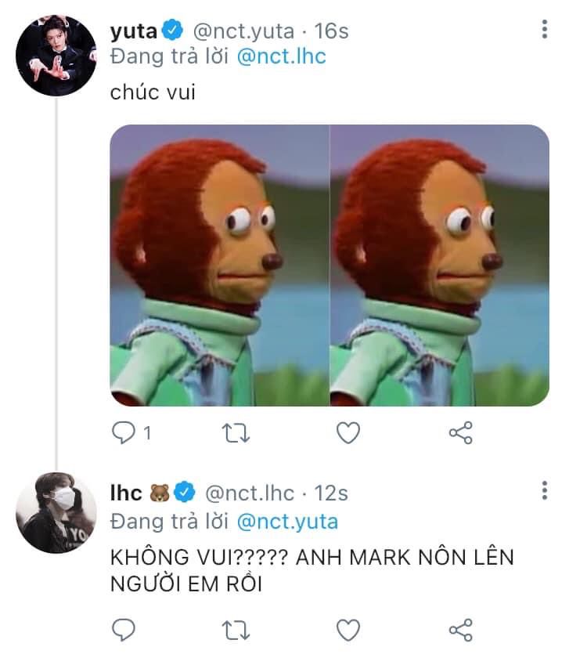Like lhc's reply tweet

tap(348, 629)
